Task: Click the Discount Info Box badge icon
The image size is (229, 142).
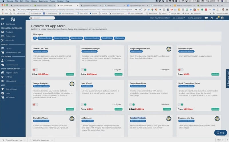Action: 217,119
